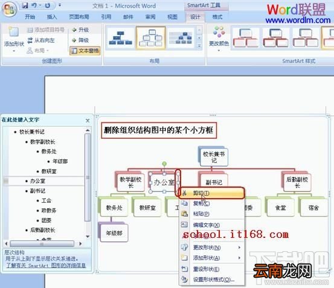Select the 校长兼书记 chart box
The width and height of the screenshot is (334, 288).
coord(214,157)
